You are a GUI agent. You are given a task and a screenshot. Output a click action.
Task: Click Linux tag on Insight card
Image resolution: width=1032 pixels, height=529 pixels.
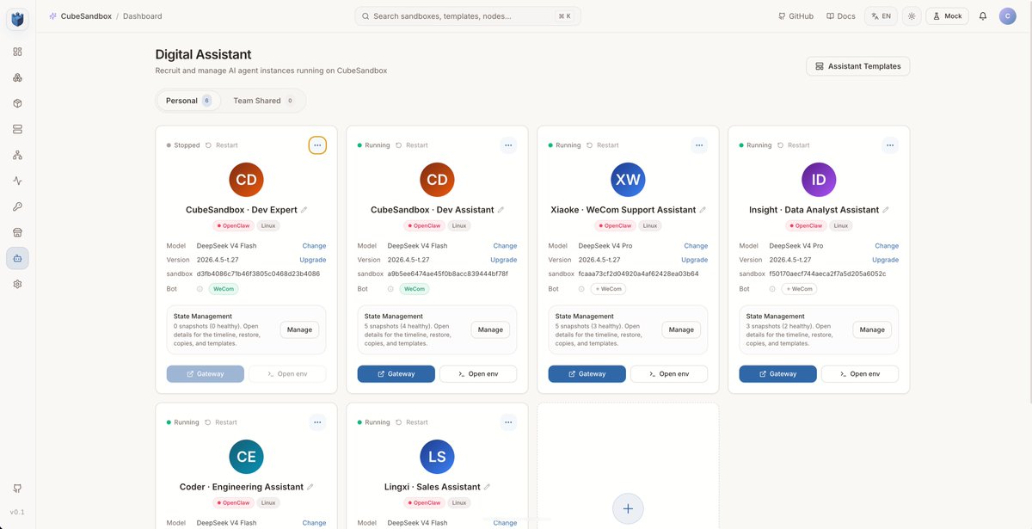click(x=840, y=226)
